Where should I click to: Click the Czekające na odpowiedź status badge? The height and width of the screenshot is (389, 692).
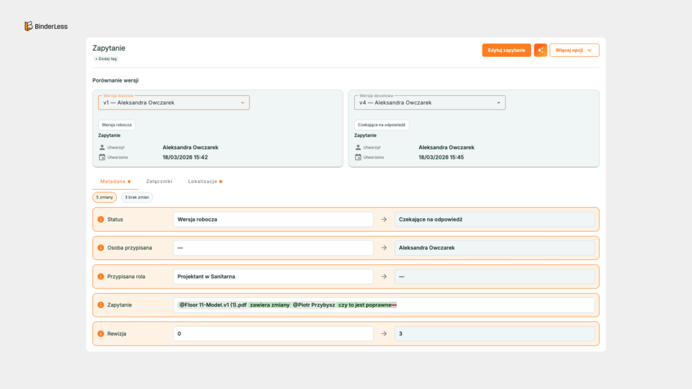381,125
